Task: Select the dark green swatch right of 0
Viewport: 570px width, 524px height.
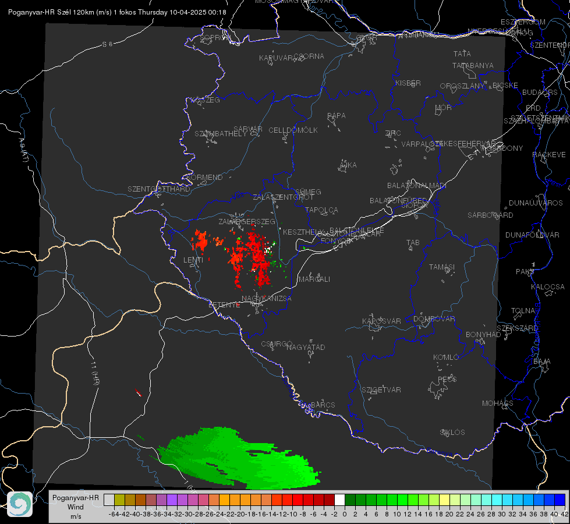Action: click(350, 500)
